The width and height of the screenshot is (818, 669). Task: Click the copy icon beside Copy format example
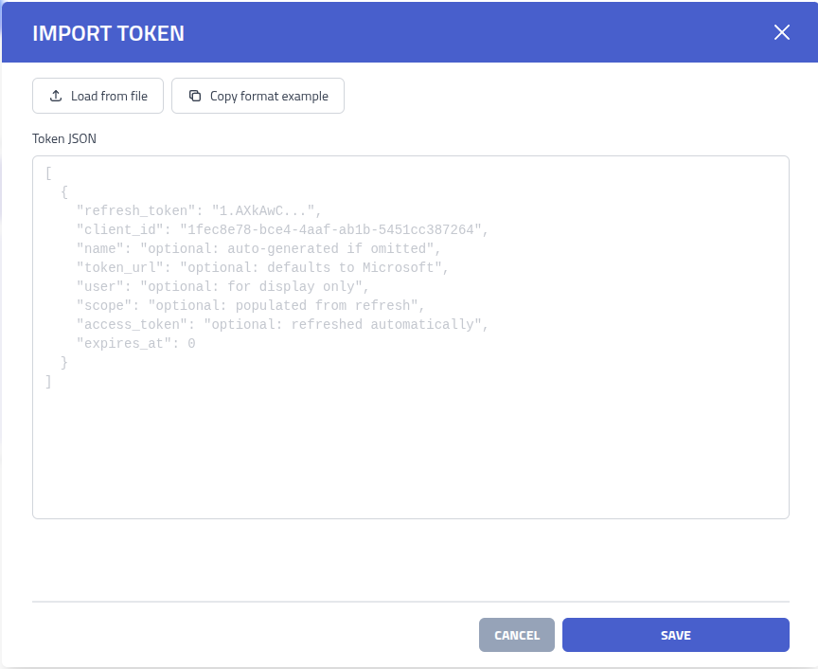click(195, 95)
